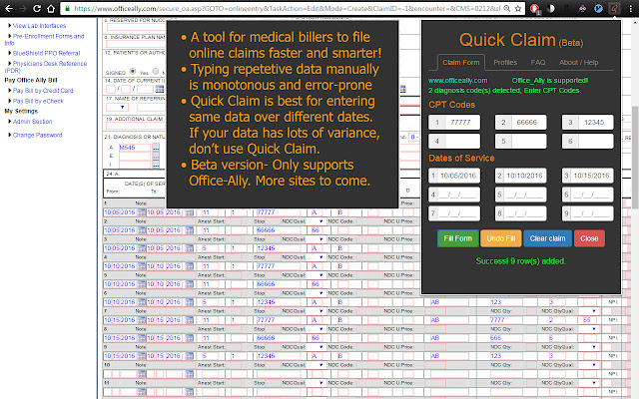This screenshot has width=639, height=399.
Task: Click the empty Dates of Service field 4
Action: 454,195
